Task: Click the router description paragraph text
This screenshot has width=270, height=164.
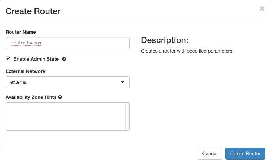Action: click(x=187, y=51)
